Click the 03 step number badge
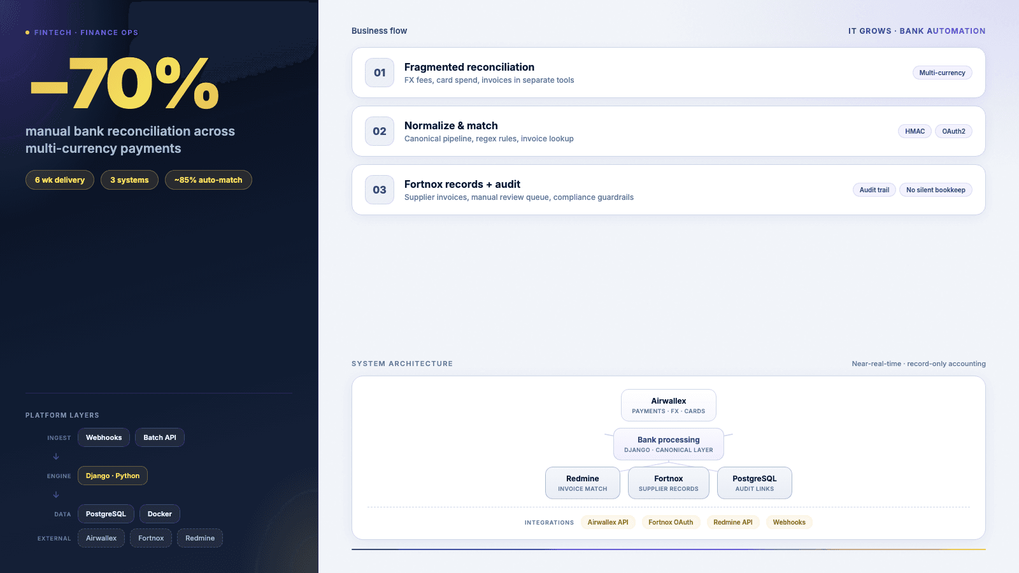This screenshot has height=573, width=1019. click(380, 190)
